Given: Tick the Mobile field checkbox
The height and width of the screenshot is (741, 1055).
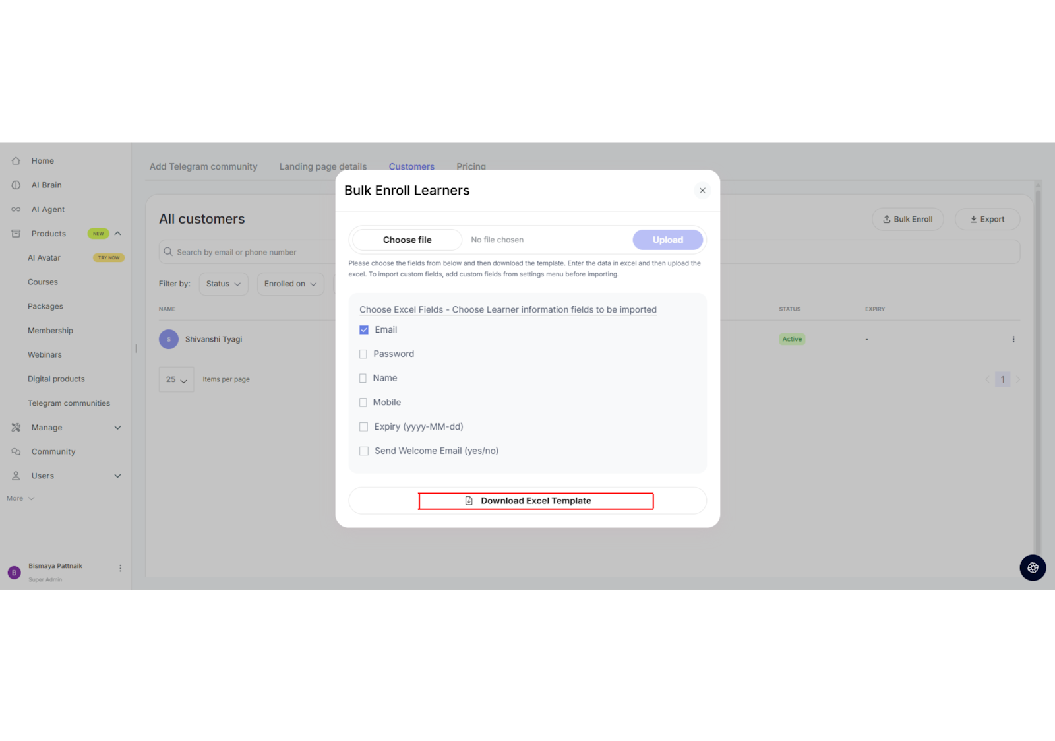Looking at the screenshot, I should tap(363, 403).
